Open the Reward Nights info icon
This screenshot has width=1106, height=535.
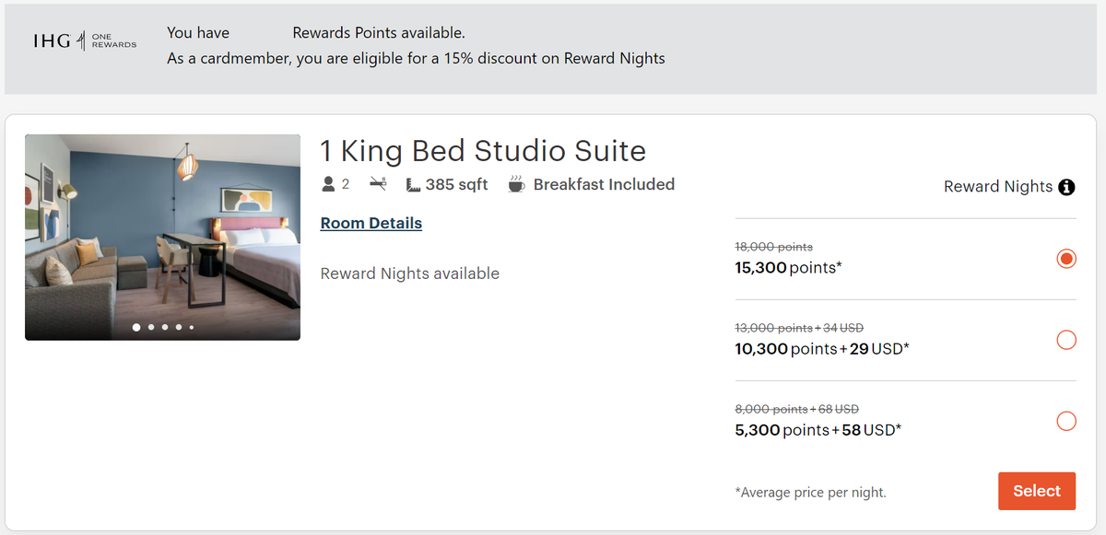(1066, 187)
